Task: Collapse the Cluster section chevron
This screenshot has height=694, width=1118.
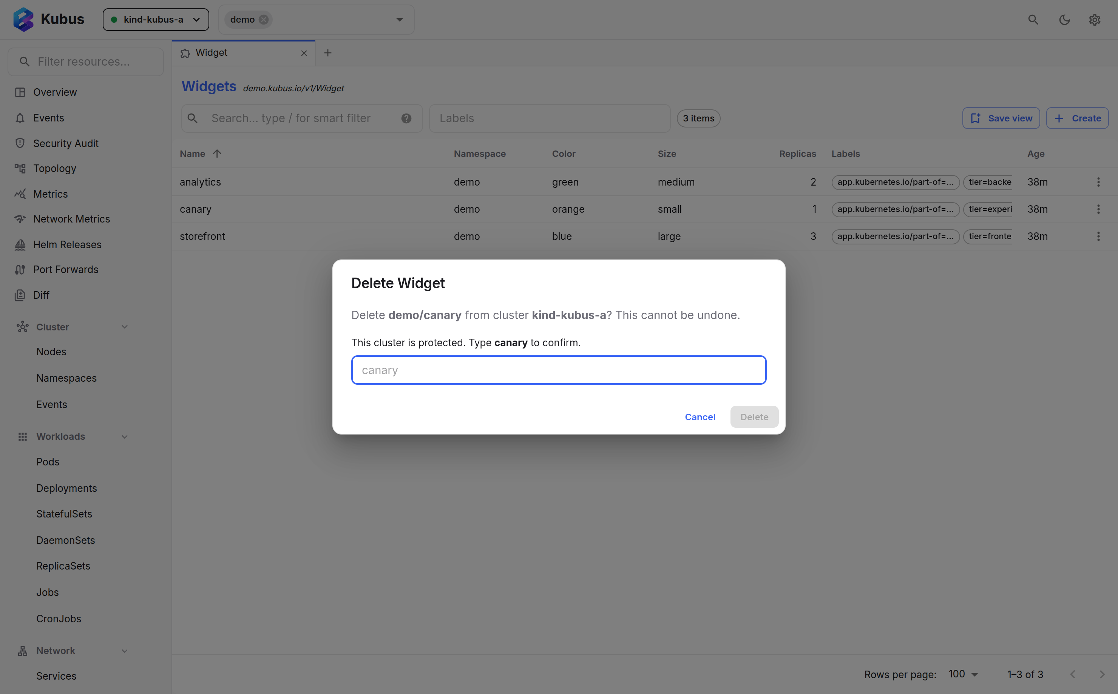Action: click(125, 327)
